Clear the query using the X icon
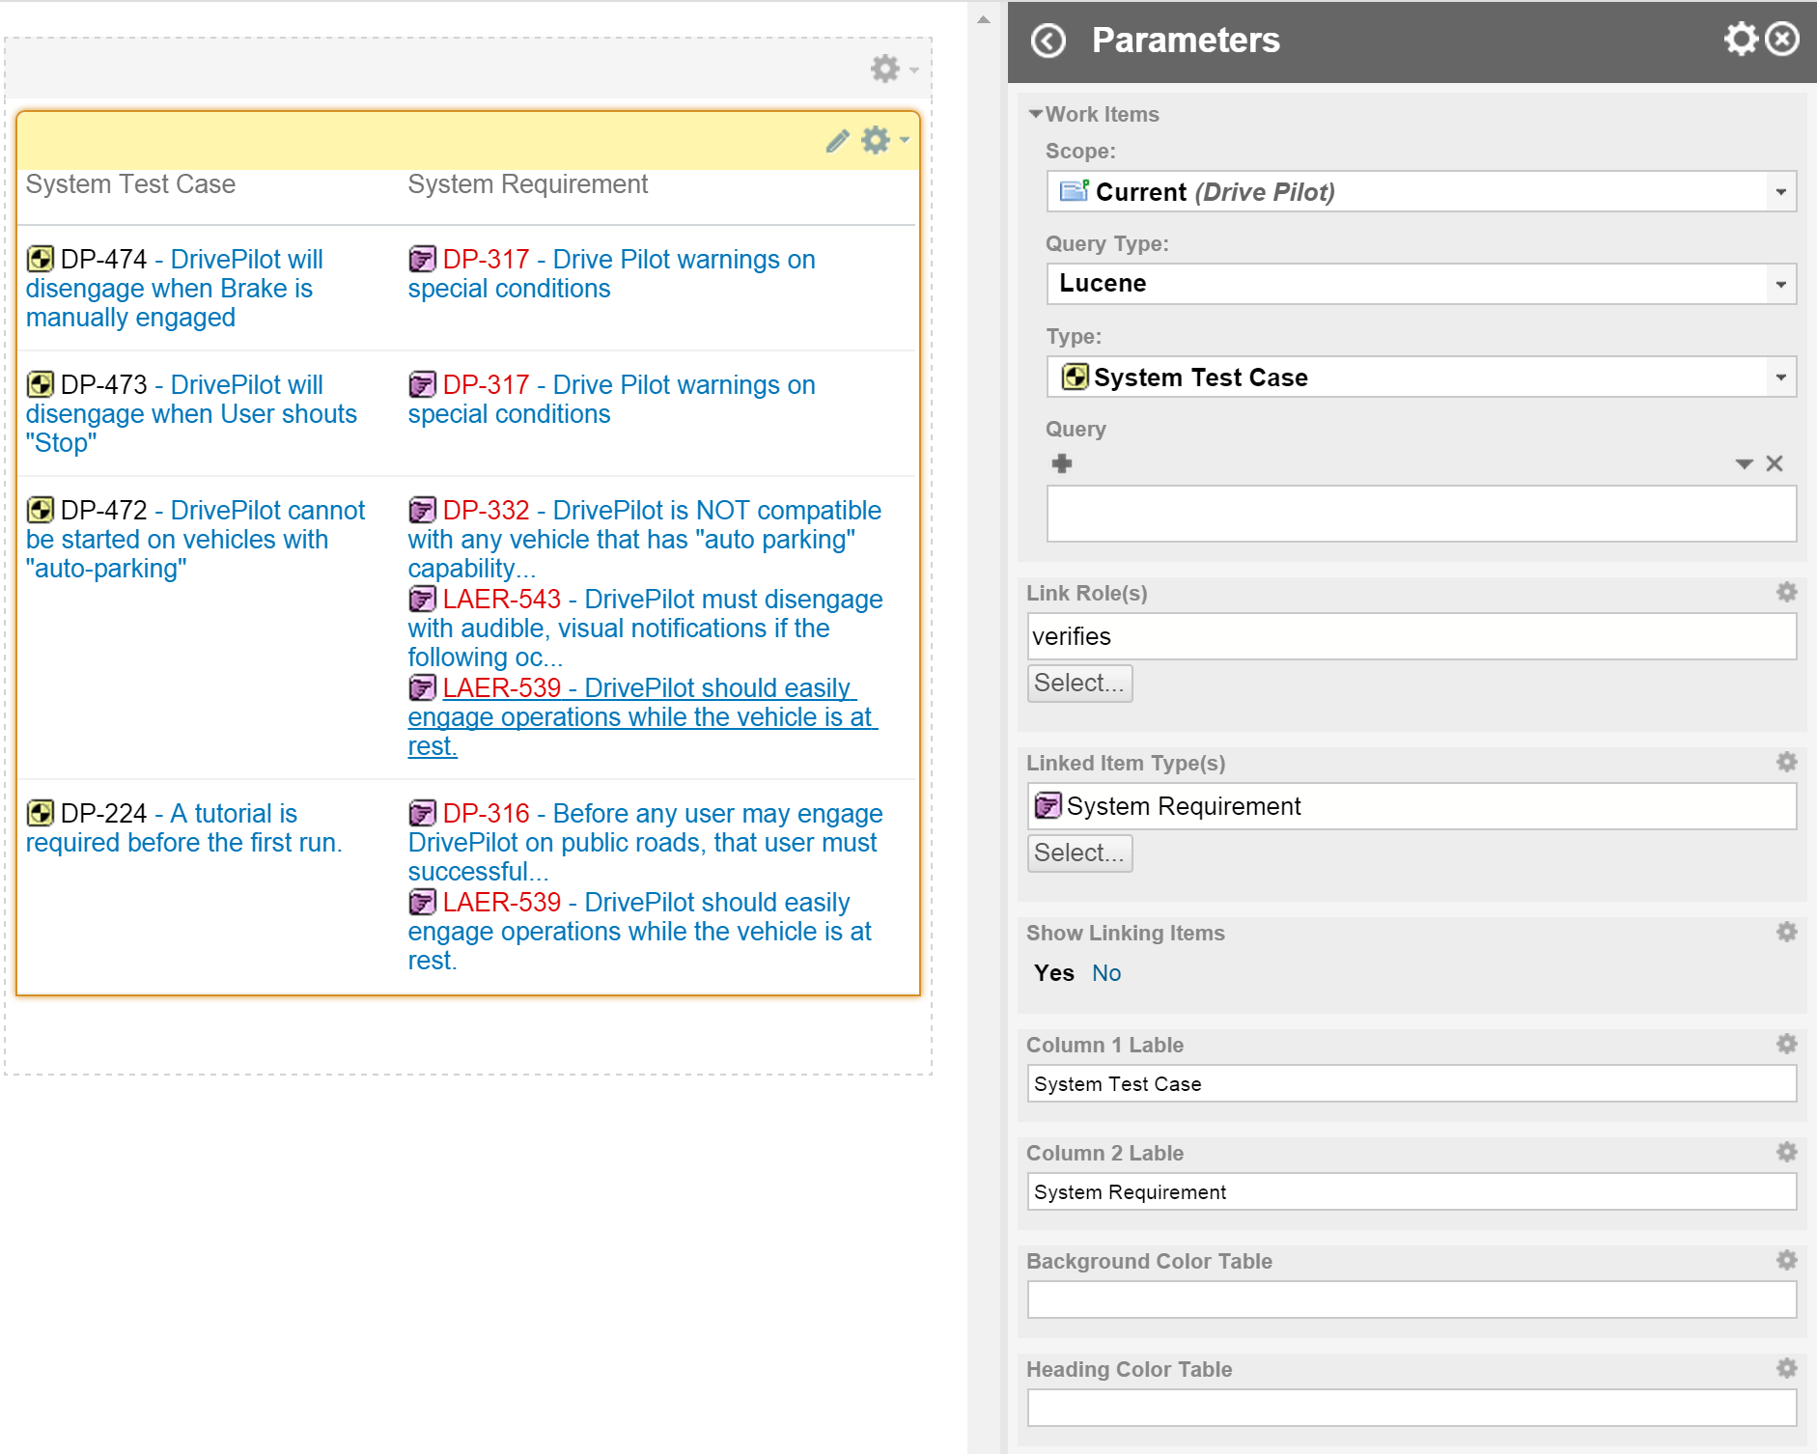The image size is (1817, 1454). pos(1775,463)
